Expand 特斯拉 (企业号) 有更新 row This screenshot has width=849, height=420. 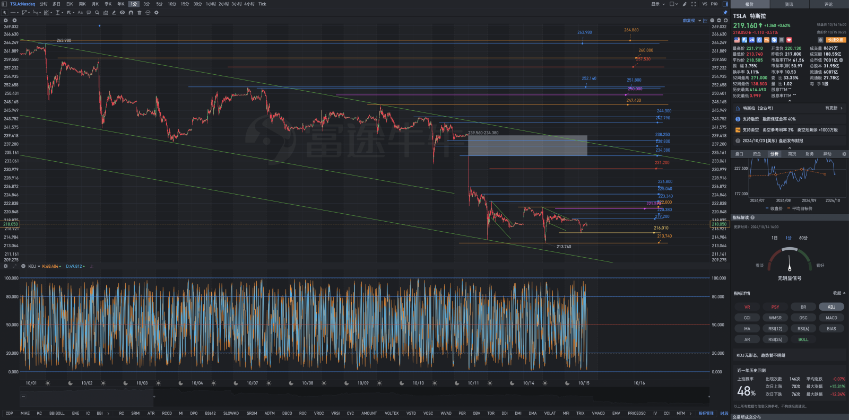pyautogui.click(x=790, y=108)
